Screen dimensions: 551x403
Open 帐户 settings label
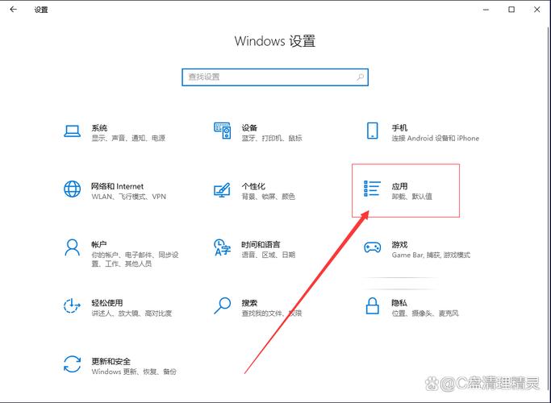pyautogui.click(x=99, y=244)
